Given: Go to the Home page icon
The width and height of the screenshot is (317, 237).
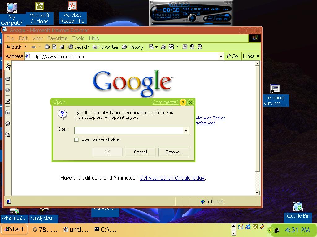Looking at the screenshot, I should (62, 47).
